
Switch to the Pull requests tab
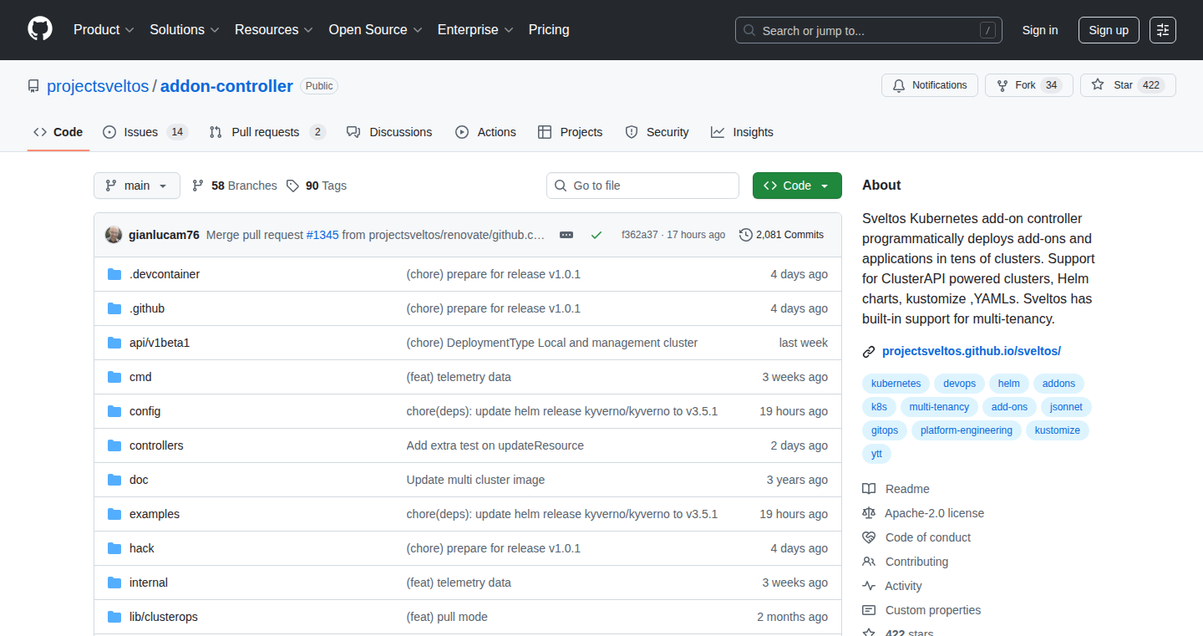(267, 132)
